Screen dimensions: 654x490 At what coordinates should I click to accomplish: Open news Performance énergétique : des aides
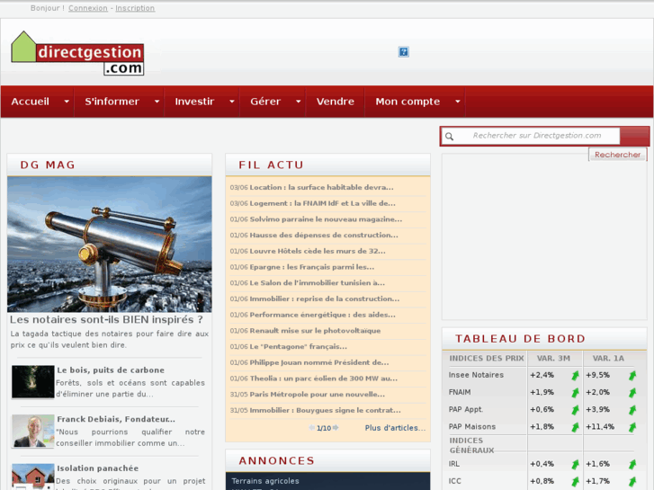pyautogui.click(x=323, y=315)
